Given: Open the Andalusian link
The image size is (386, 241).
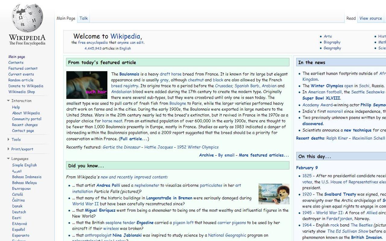Looking at the screenshot, I should tap(121, 92).
